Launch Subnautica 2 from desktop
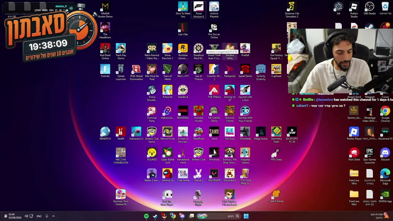 tap(136, 134)
